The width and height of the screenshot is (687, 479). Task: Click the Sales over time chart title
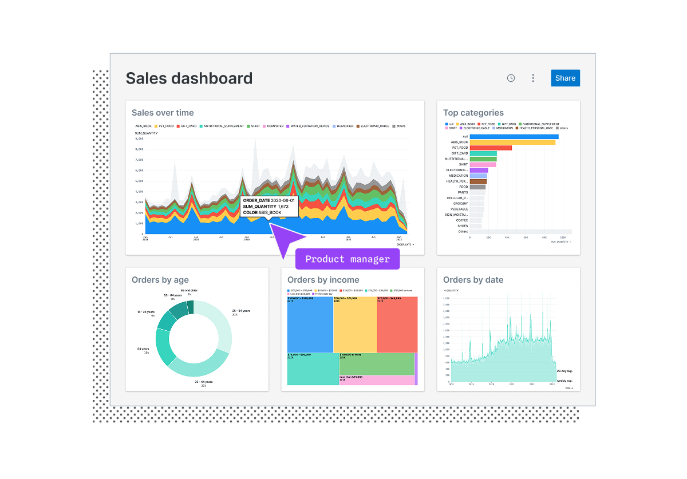[x=163, y=113]
